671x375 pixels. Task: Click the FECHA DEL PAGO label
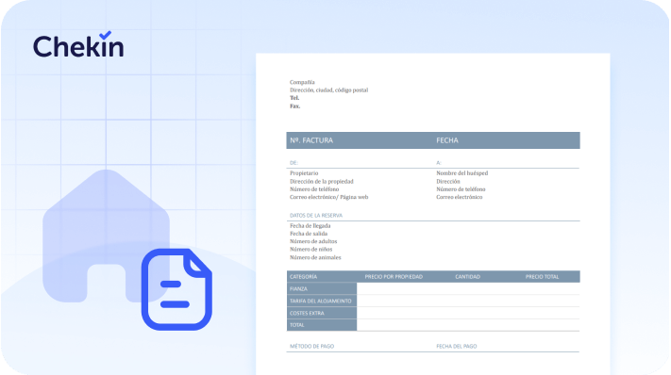click(457, 346)
